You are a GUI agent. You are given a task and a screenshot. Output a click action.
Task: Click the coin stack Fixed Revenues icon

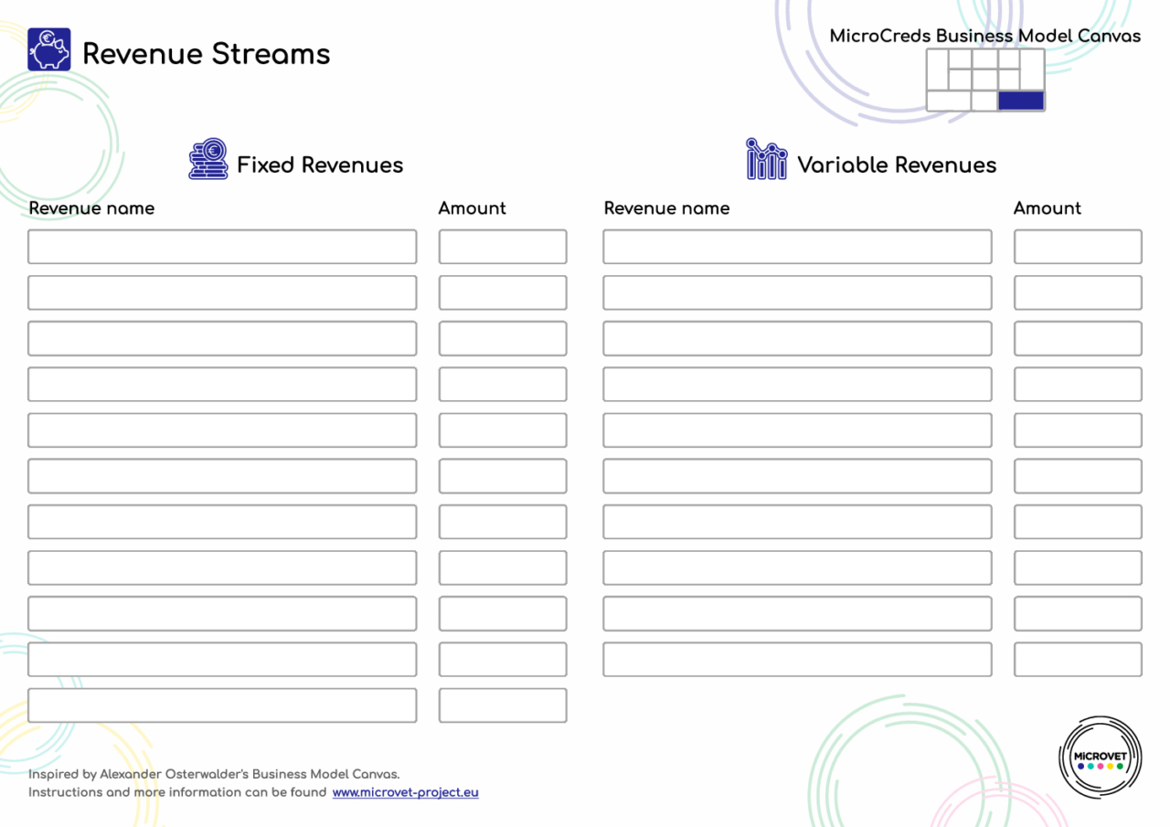click(208, 160)
